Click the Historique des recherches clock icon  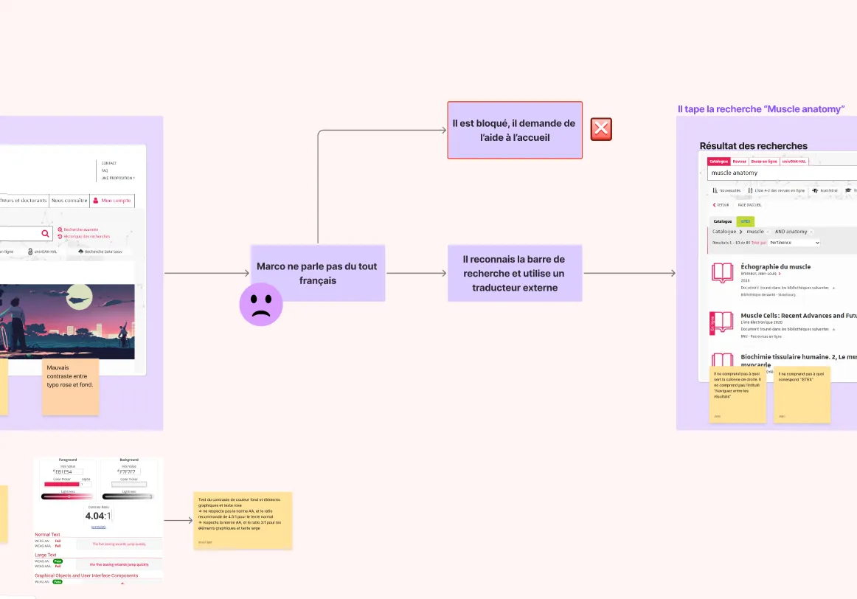click(60, 237)
